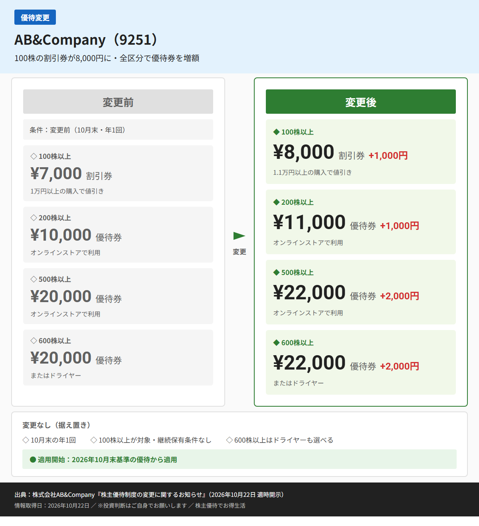Click the note 1万円以上の購入で値引き
The width and height of the screenshot is (479, 526).
[67, 191]
